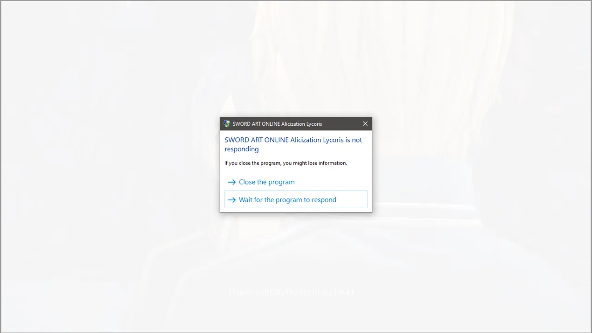Screen dimensions: 592x333
Task: Click the 'you might lose information' message
Action: (286, 163)
